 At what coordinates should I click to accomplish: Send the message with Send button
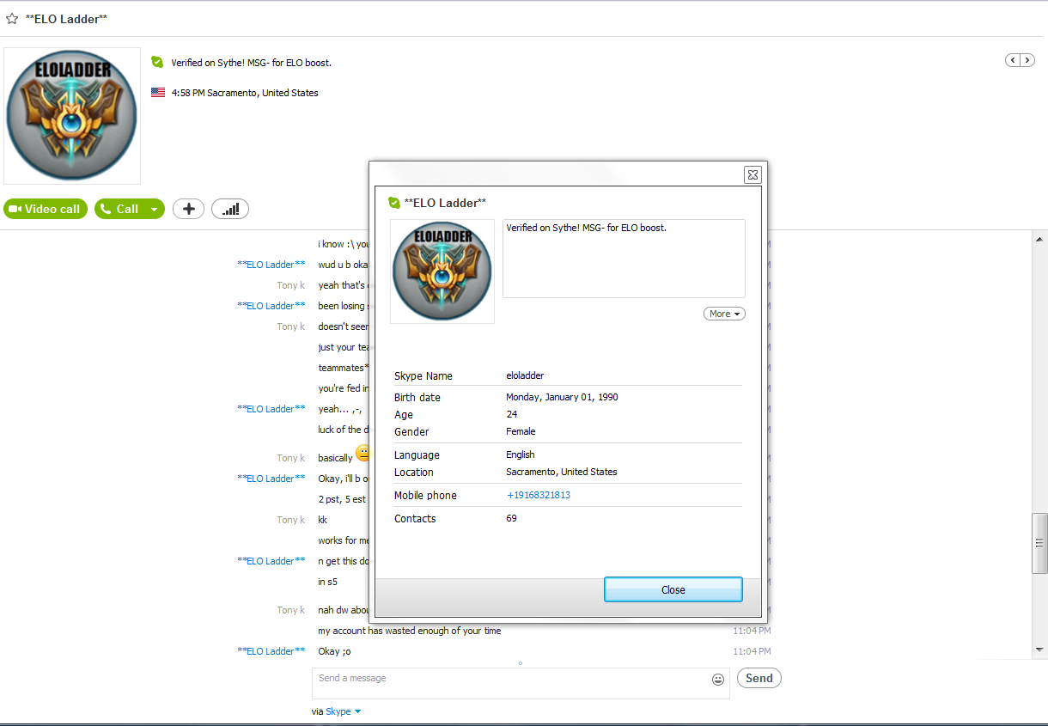tap(759, 678)
